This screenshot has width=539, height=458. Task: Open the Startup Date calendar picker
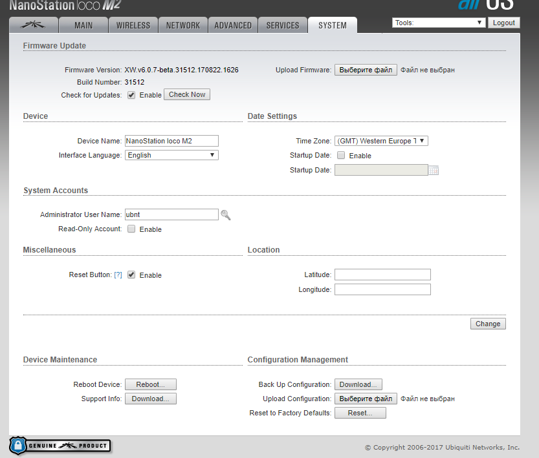click(x=434, y=170)
